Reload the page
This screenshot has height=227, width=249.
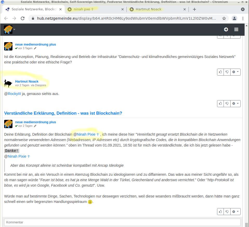coord(23,18)
